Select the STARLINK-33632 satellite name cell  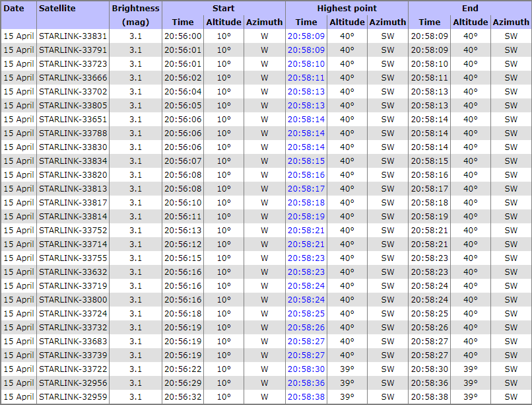point(73,272)
